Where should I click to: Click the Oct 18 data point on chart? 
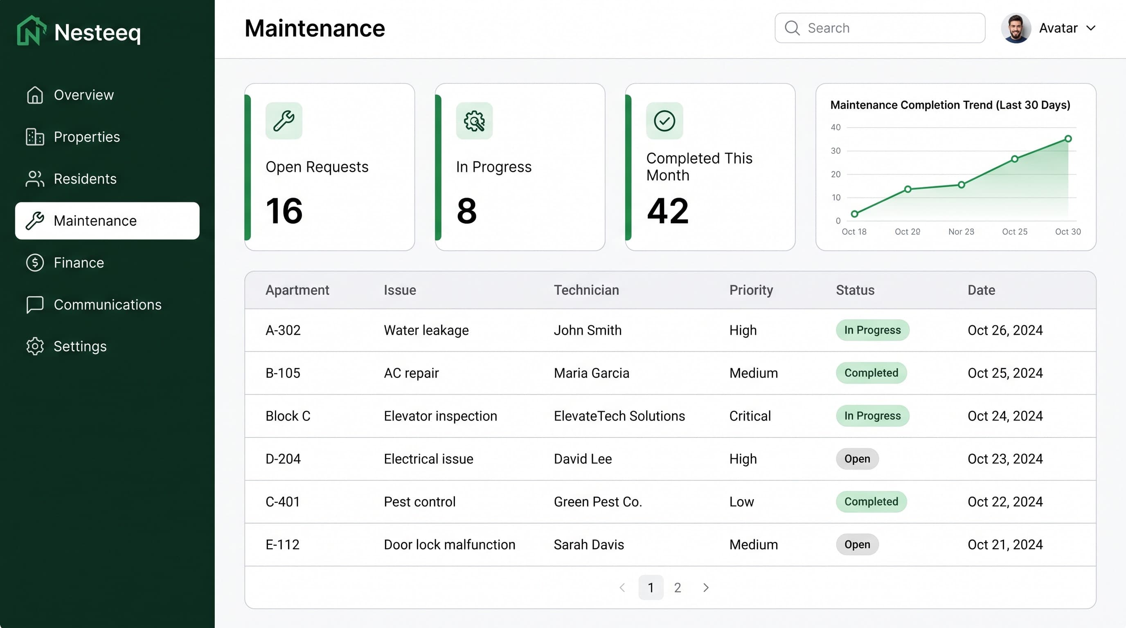point(855,214)
